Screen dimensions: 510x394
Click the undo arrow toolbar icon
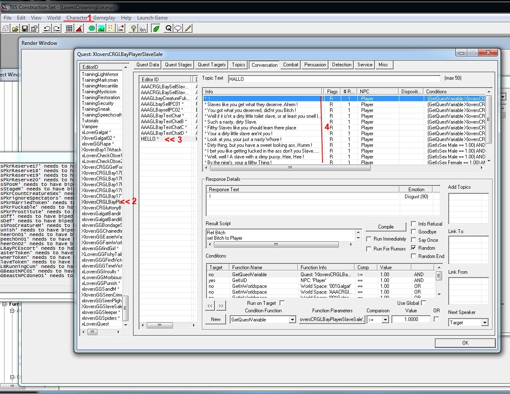click(x=47, y=28)
